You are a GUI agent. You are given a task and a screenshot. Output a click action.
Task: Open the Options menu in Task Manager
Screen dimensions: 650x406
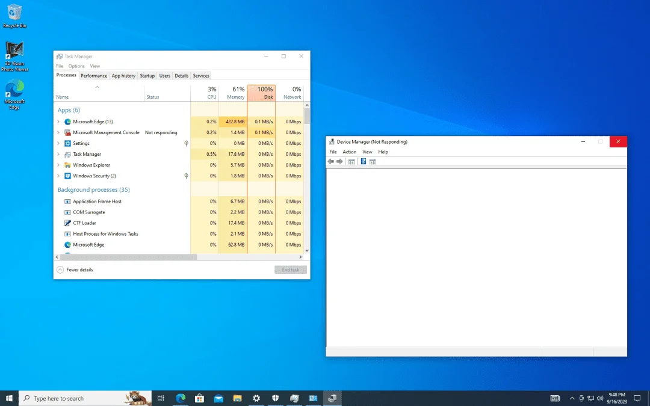[x=76, y=66]
